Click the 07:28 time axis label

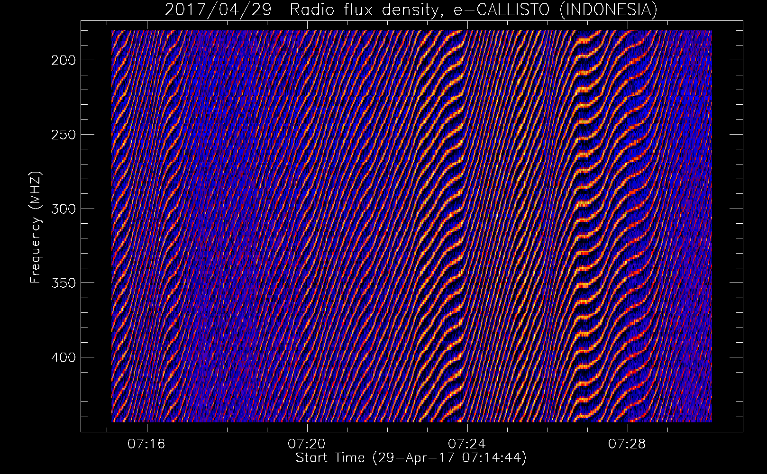tap(628, 444)
